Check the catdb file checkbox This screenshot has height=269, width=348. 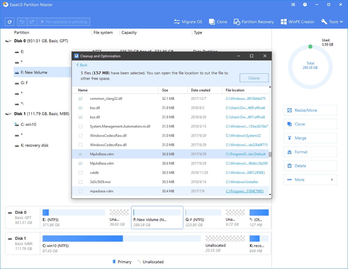[x=80, y=173]
